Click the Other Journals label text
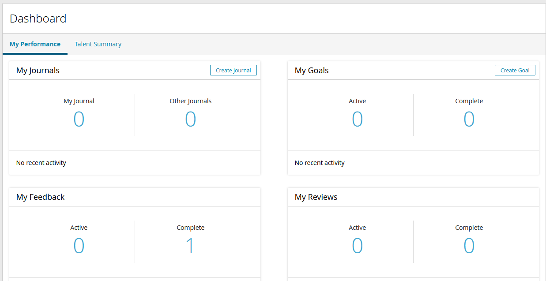The height and width of the screenshot is (281, 546). coord(190,101)
